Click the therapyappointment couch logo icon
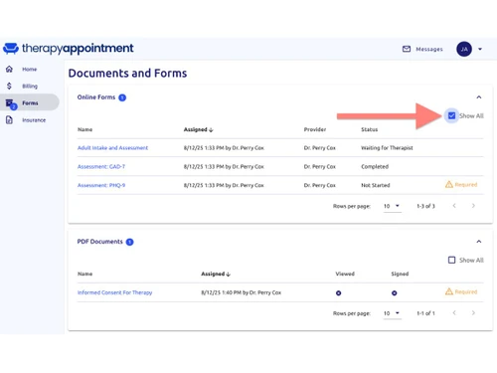The width and height of the screenshot is (497, 373). coord(11,49)
